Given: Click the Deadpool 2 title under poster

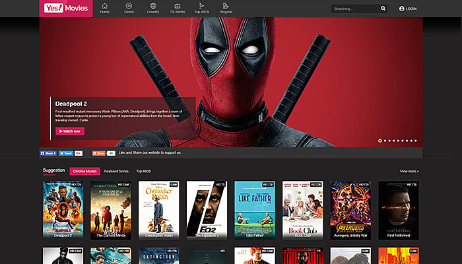Looking at the screenshot, I should click(63, 236).
